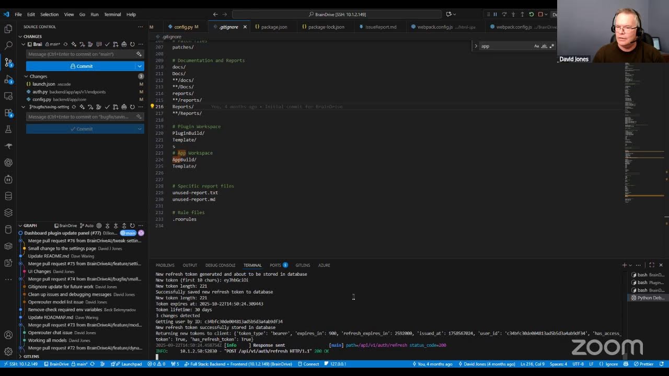669x376 pixels.
Task: Stop the debug session
Action: tap(540, 14)
